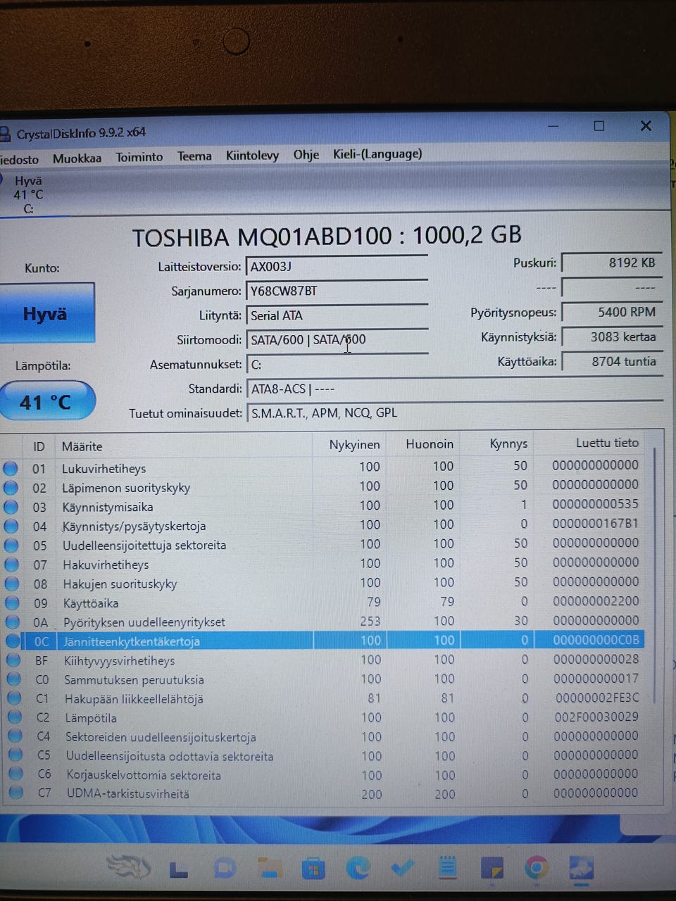Screen dimensions: 676x901
Task: Click status dot for 0A Pyörityksen uudelleenyritykset
Action: [x=13, y=622]
